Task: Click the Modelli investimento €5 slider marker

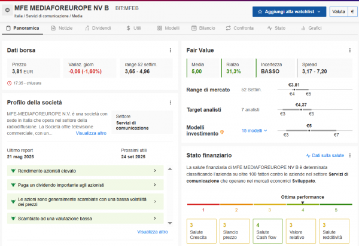Action: coord(309,131)
